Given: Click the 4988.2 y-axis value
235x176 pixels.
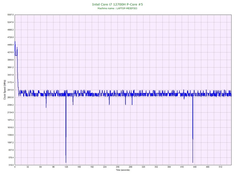Looking at the screenshot, I should click(11, 30).
